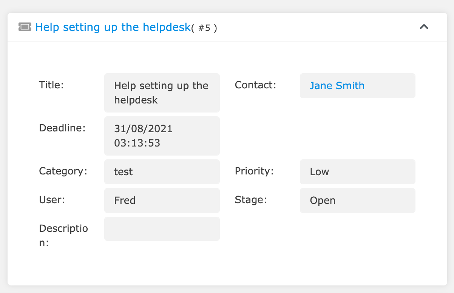Open the Jane Smith contact link

(337, 86)
